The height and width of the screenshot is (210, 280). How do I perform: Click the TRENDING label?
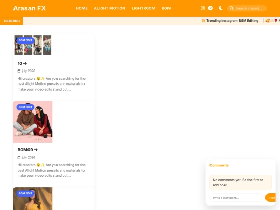(x=11, y=21)
